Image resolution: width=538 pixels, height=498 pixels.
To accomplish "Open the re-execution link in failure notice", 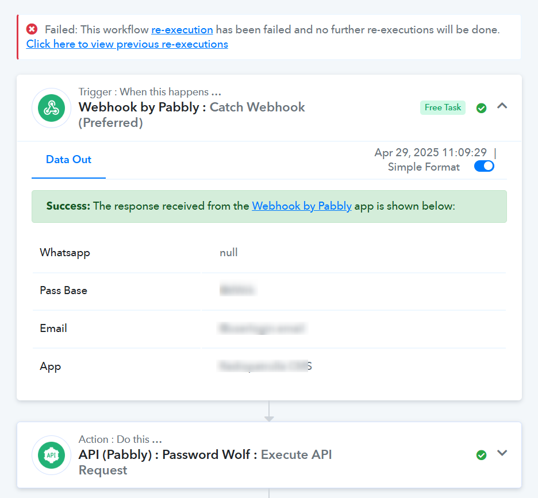I will 182,30.
